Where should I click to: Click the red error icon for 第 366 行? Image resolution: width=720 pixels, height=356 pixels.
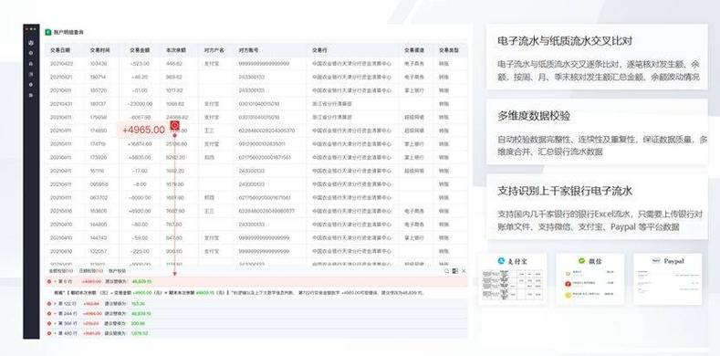pos(49,323)
